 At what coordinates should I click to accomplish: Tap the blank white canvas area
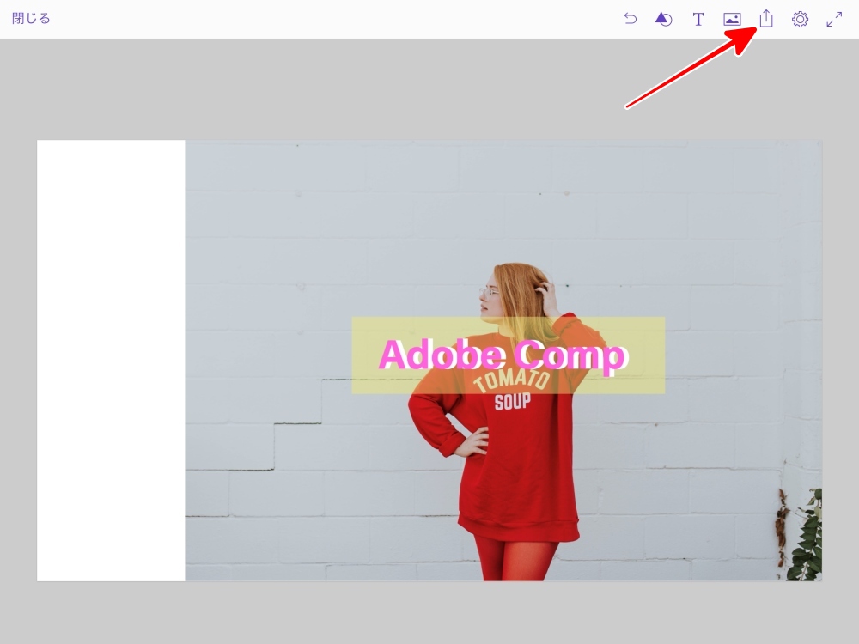click(111, 361)
